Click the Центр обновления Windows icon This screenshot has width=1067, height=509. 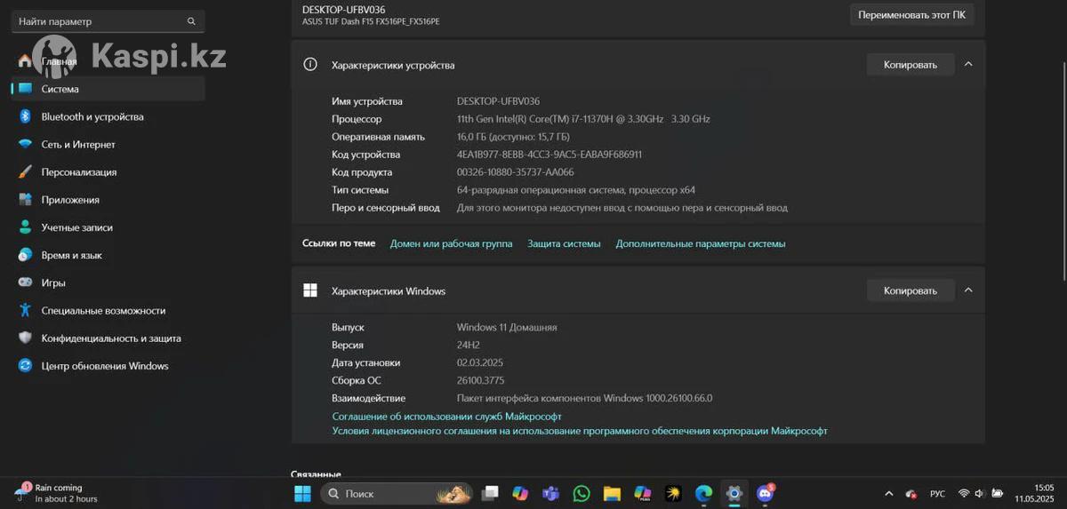pos(25,365)
